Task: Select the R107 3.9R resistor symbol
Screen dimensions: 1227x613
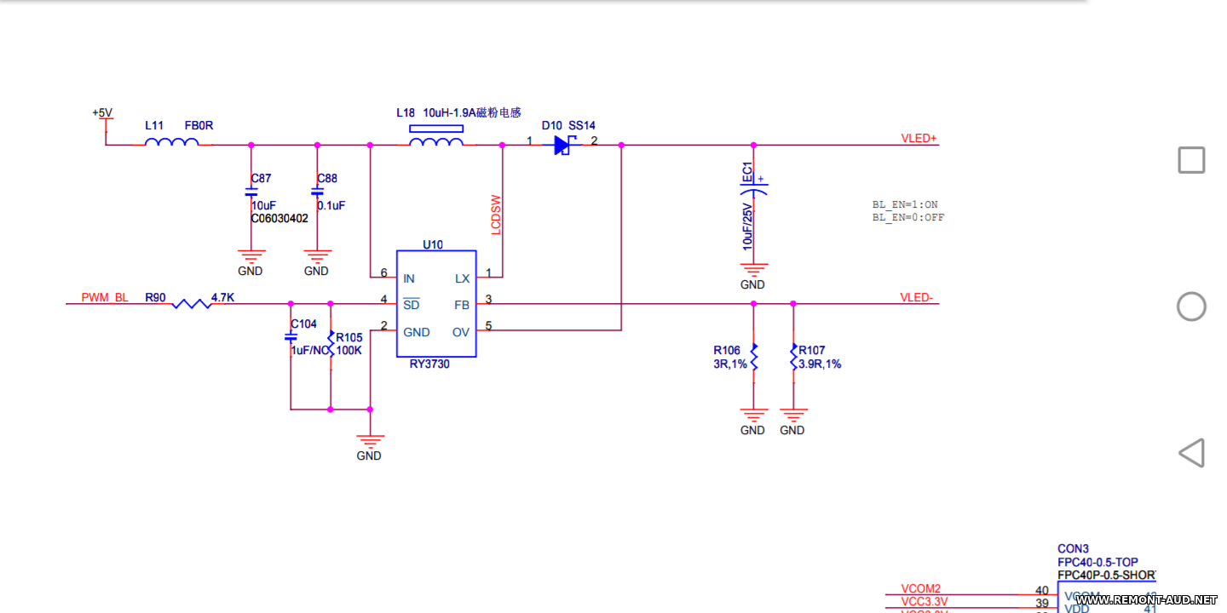Action: (793, 356)
